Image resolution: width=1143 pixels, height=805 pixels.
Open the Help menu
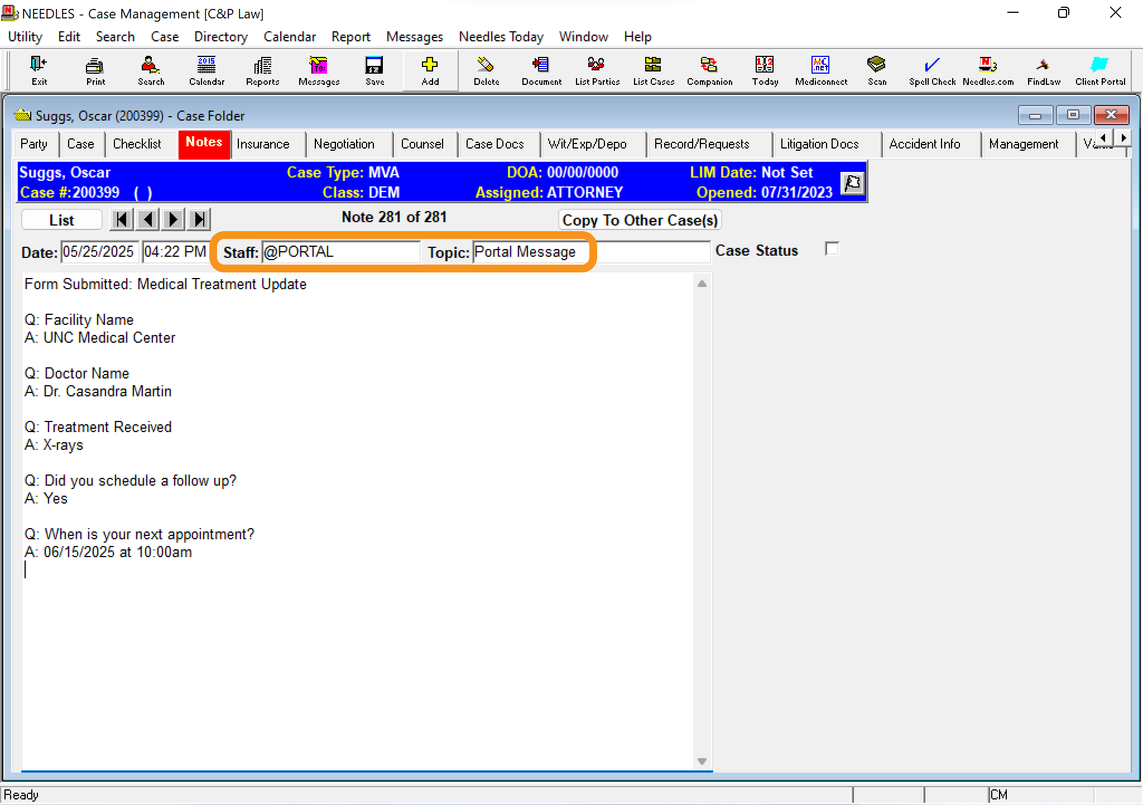(638, 37)
